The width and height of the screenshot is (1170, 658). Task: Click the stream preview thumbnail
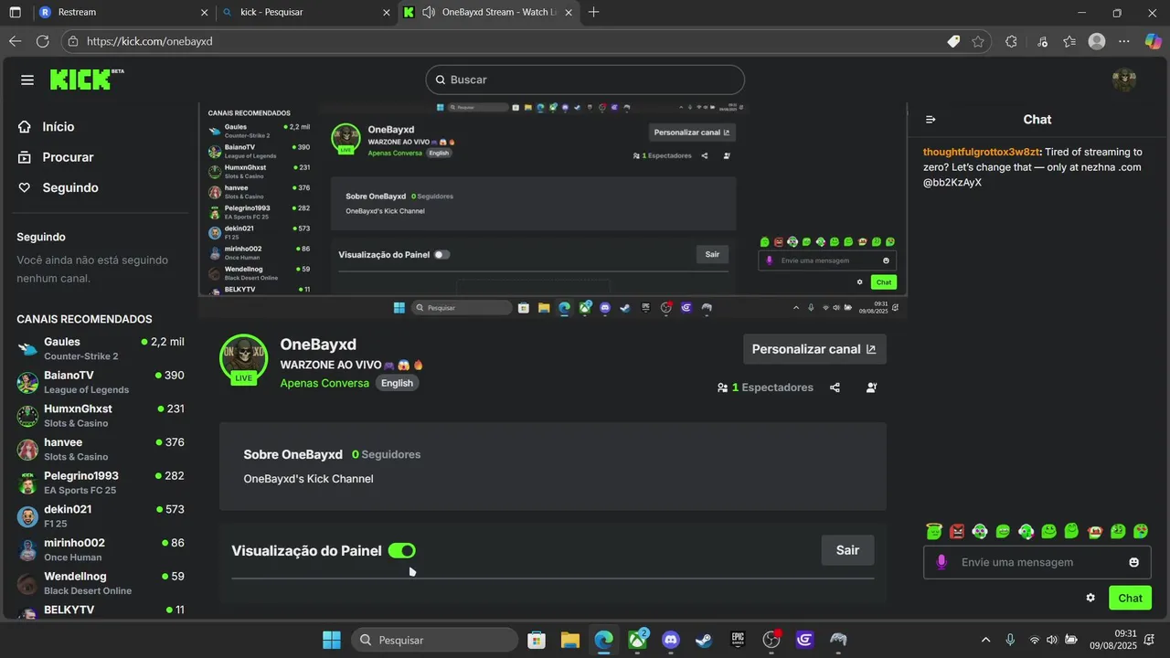[x=553, y=208]
